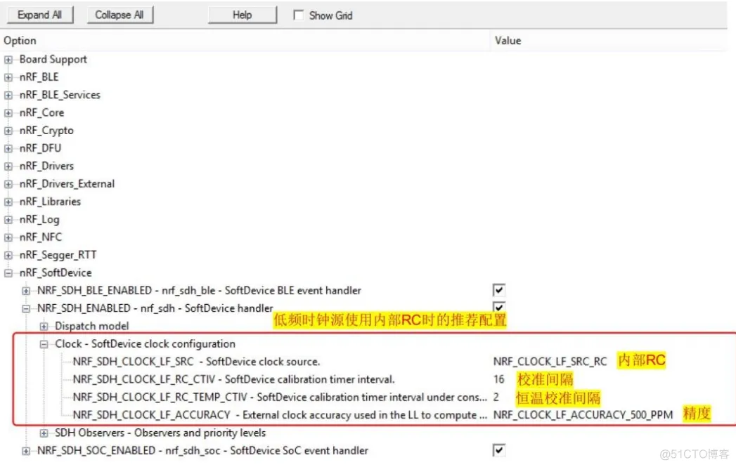Click the Collapse All button

click(120, 15)
